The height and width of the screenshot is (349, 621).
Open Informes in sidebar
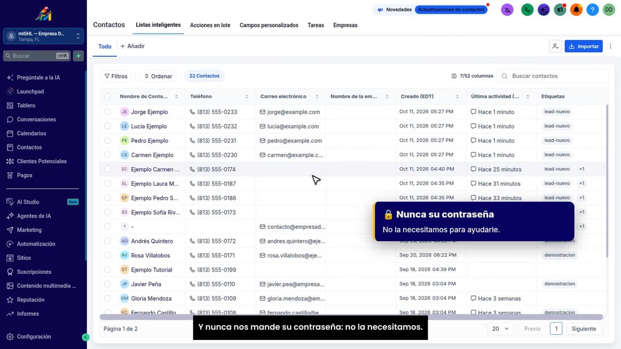coord(28,314)
